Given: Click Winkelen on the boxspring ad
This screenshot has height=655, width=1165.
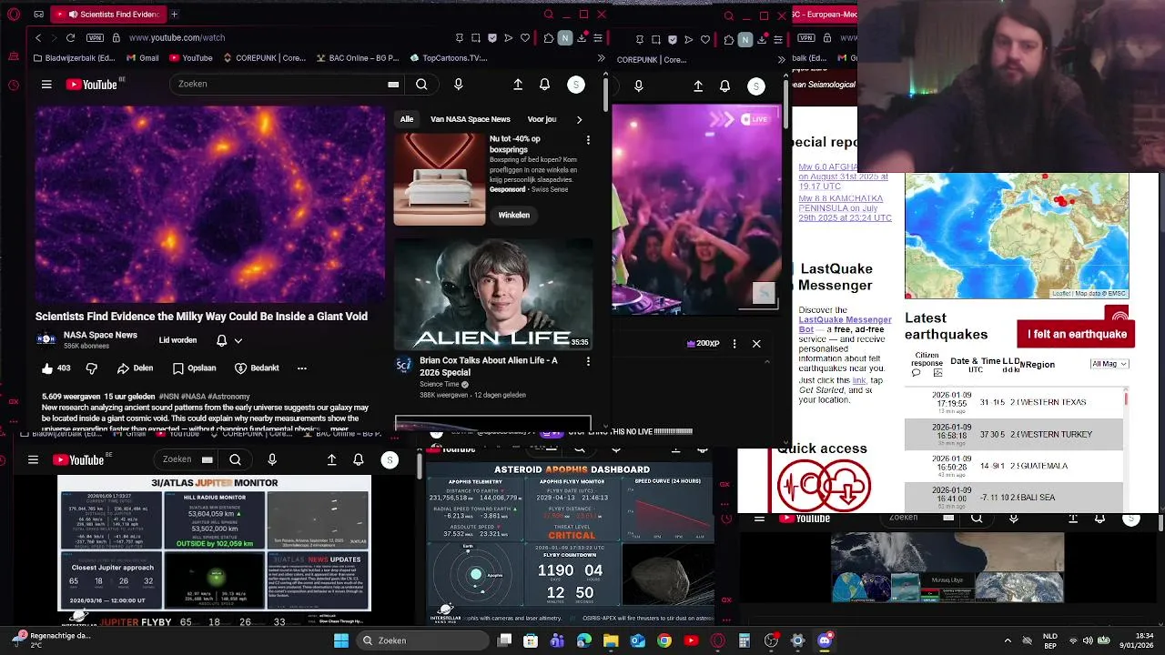Looking at the screenshot, I should (x=513, y=215).
